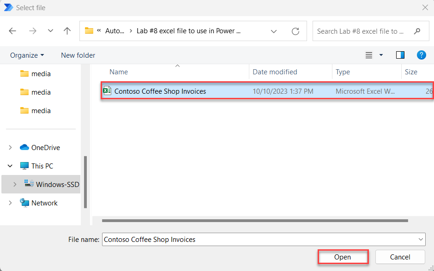
Task: Select This PC in navigation pane
Action: coord(42,166)
